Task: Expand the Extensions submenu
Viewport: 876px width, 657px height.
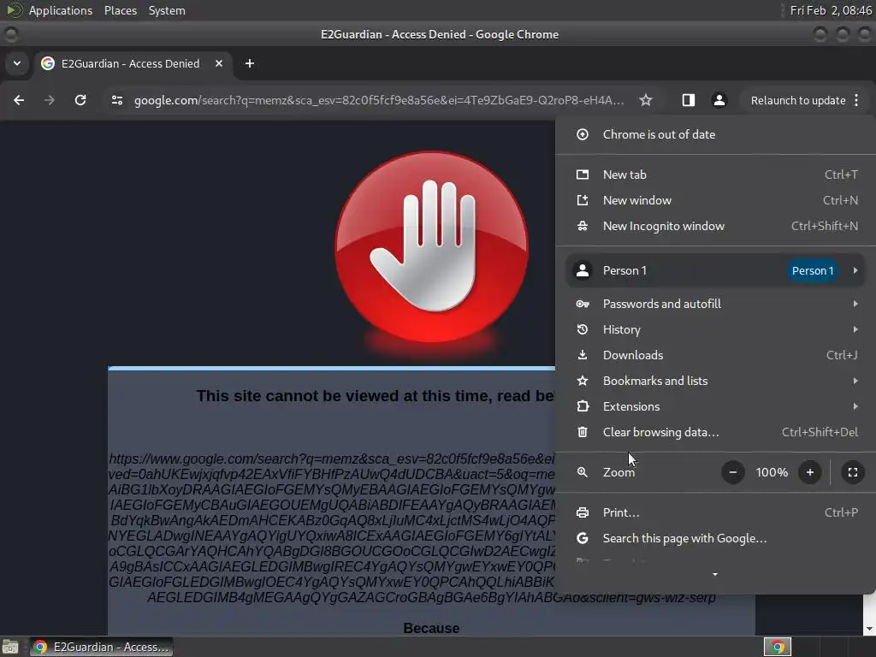Action: pyautogui.click(x=716, y=406)
